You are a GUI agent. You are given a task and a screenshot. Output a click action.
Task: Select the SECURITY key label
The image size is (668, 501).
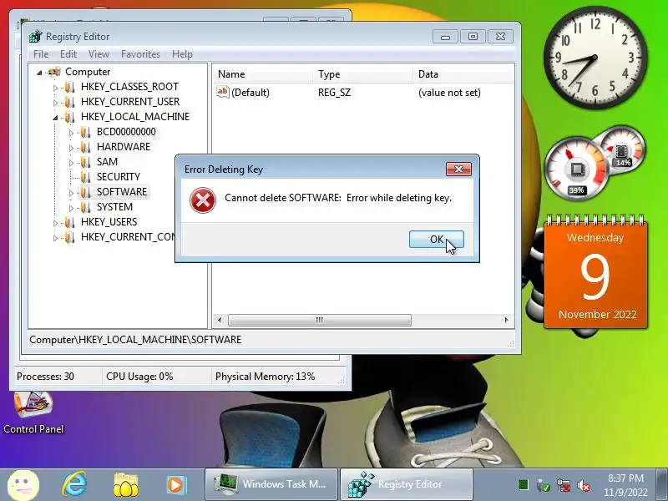coord(119,177)
